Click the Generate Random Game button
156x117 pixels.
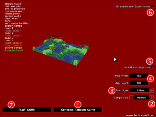click(x=78, y=110)
